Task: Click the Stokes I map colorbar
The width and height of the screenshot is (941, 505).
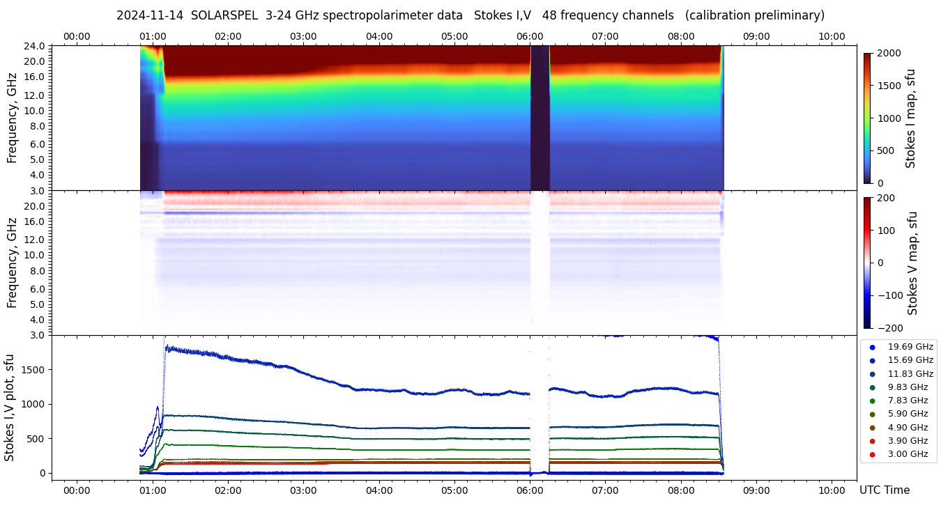Action: (867, 118)
